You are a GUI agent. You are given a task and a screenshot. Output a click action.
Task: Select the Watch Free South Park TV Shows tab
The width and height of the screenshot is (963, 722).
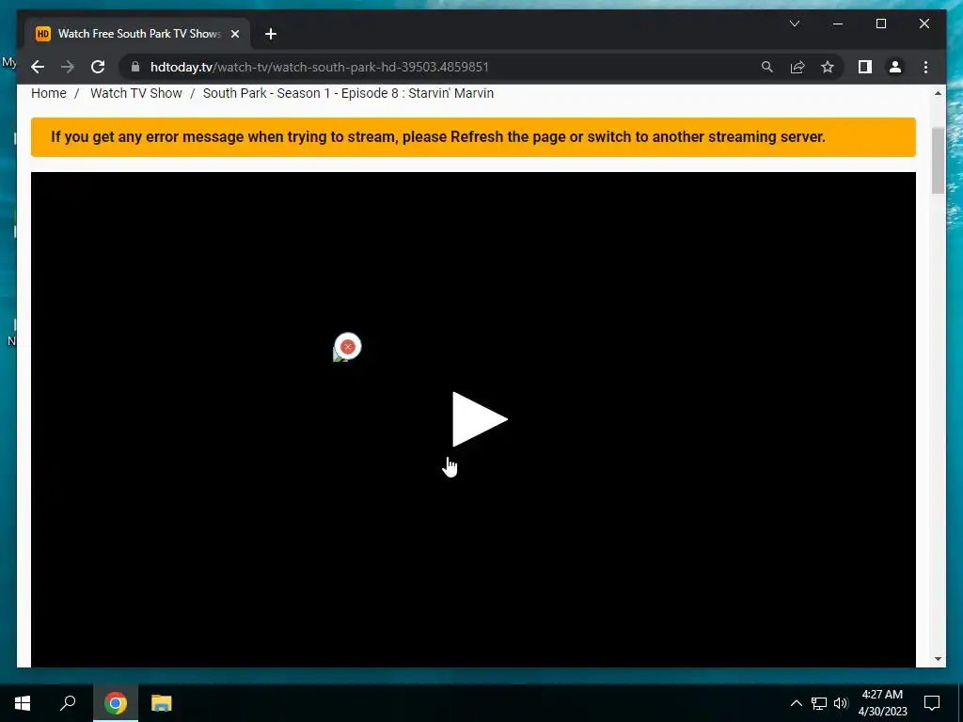(137, 34)
